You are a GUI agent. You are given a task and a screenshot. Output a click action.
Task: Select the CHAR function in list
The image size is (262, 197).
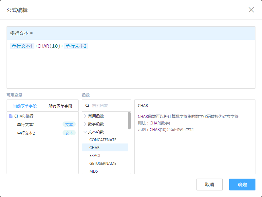click(95, 148)
